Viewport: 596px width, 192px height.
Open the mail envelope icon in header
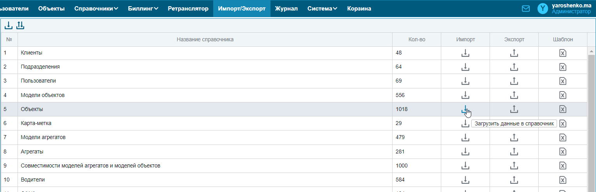pos(526,9)
